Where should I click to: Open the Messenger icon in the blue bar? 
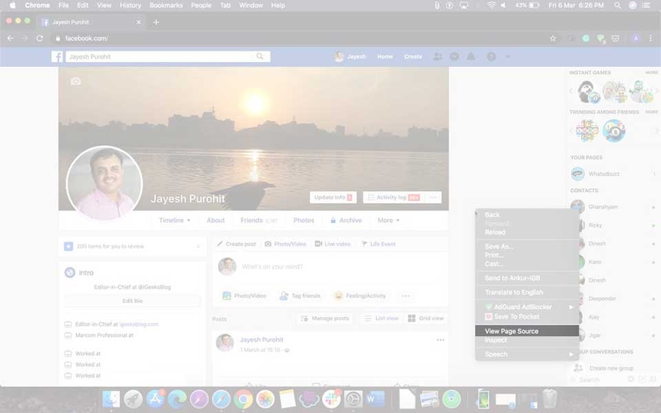(x=454, y=56)
